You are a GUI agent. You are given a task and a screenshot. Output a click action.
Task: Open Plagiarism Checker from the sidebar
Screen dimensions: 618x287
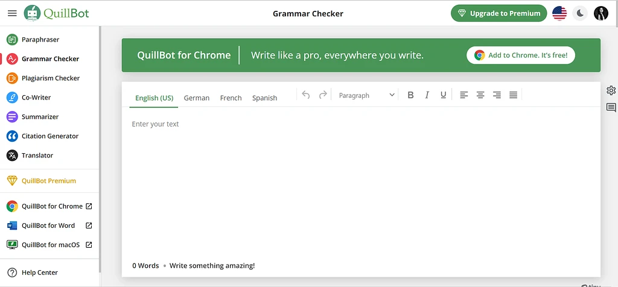click(49, 78)
